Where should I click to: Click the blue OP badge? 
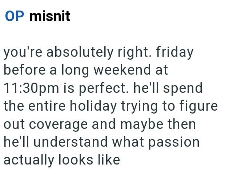click(15, 16)
